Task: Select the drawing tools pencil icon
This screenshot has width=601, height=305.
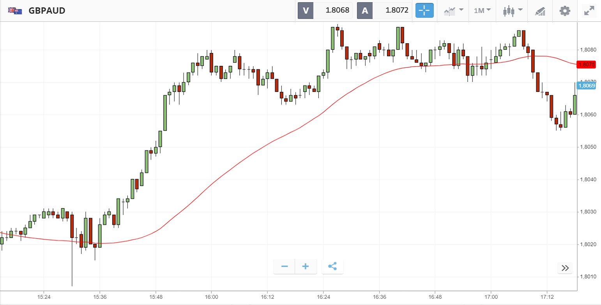Action: (x=540, y=11)
